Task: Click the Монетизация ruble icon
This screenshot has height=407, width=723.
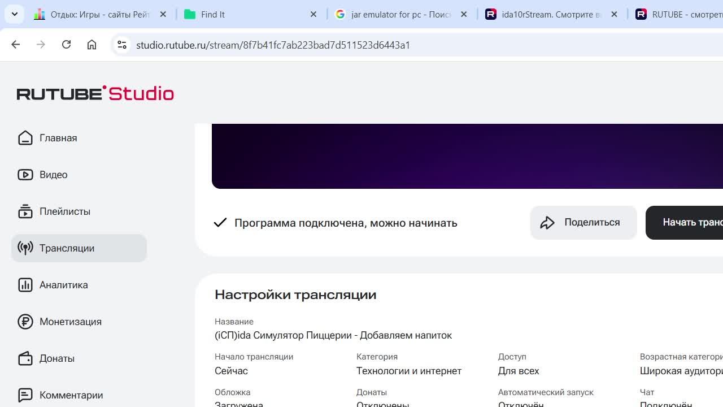Action: click(25, 322)
